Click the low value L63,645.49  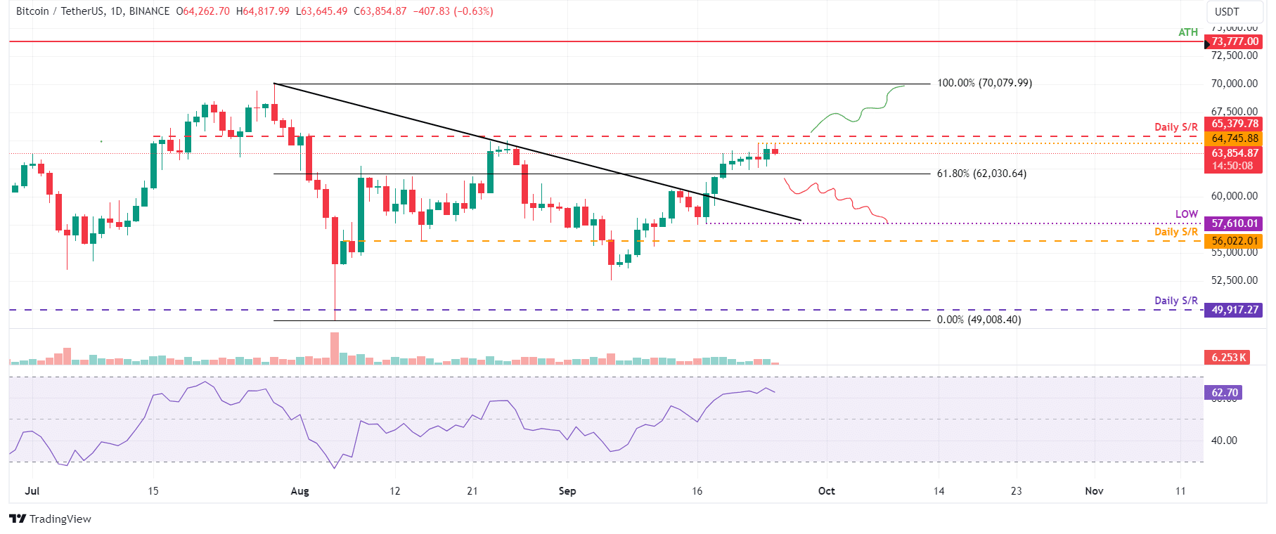[321, 11]
